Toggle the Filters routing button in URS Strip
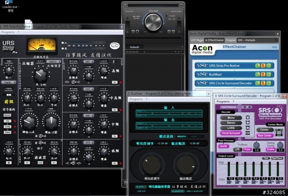The image size is (288, 196). 7,132
